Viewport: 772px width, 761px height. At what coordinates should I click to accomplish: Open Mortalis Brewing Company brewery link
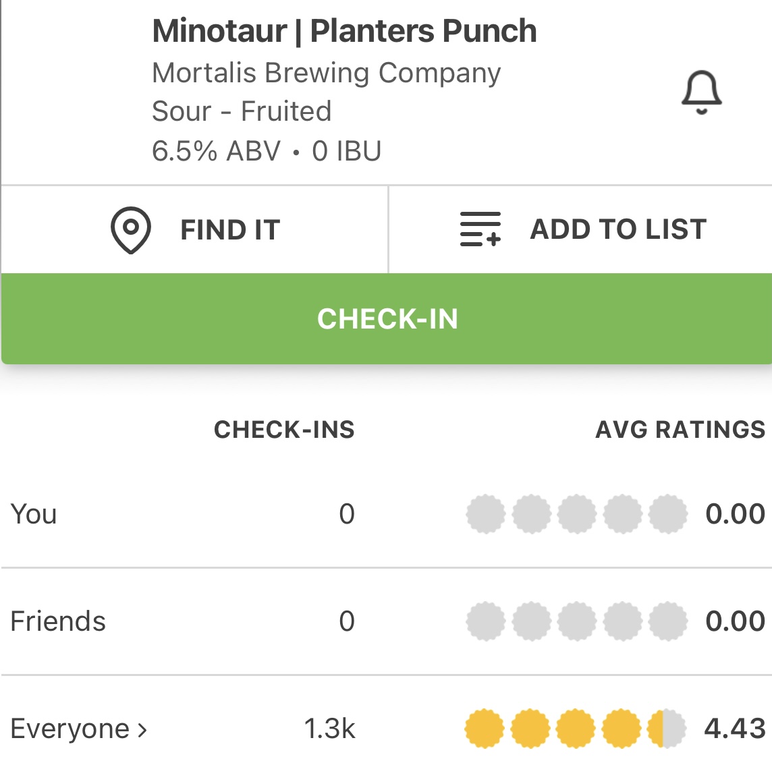point(326,73)
